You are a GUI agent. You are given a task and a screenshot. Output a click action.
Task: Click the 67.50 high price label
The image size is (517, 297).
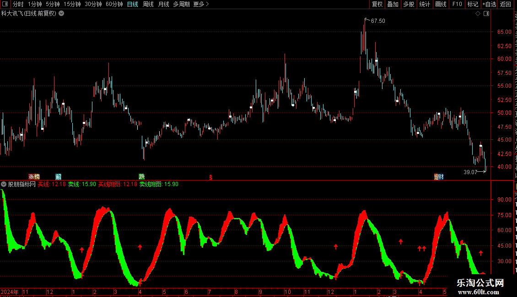[378, 21]
